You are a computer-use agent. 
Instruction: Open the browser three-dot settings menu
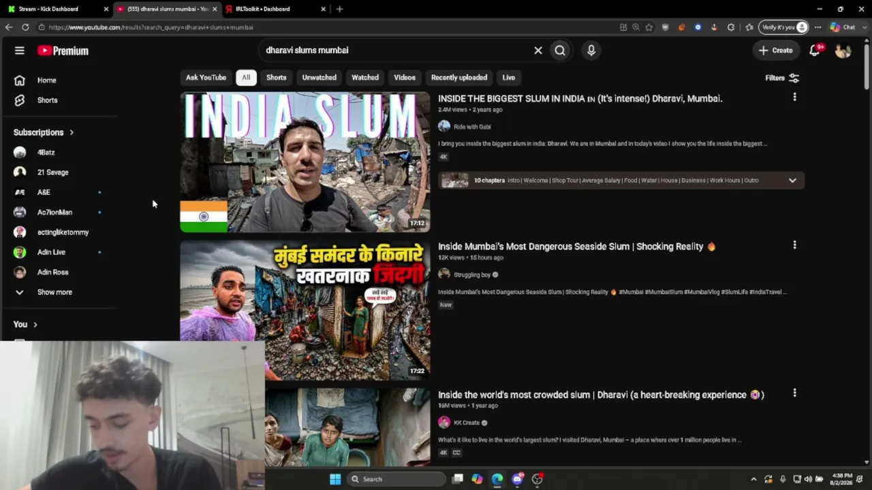pos(818,27)
